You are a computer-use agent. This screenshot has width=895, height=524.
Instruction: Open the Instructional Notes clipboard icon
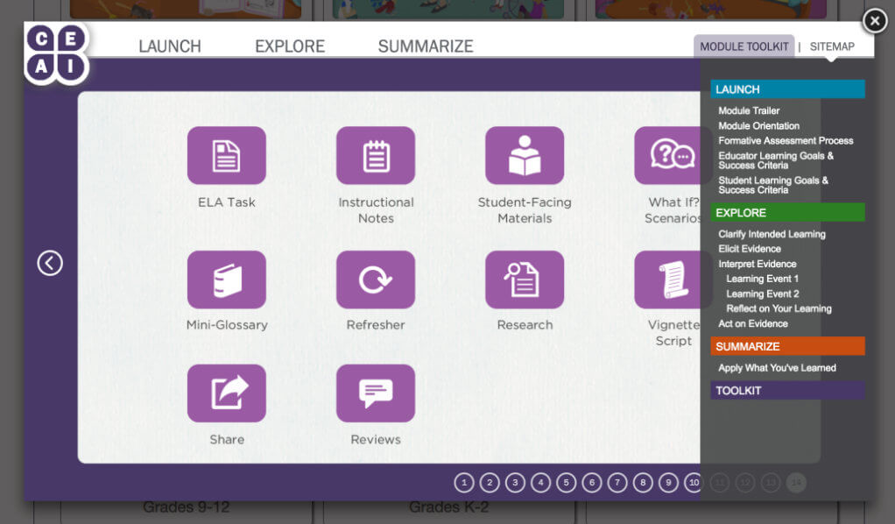[376, 155]
